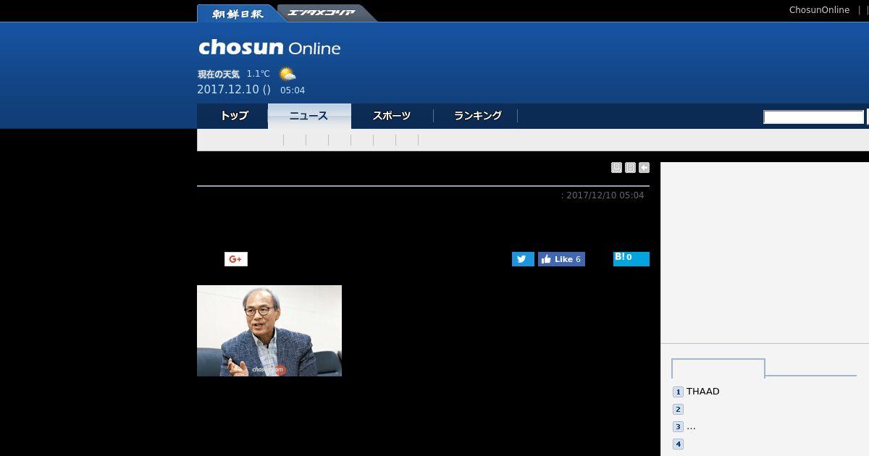Image resolution: width=869 pixels, height=456 pixels.
Task: Go back using the left arrow icon
Action: (644, 168)
